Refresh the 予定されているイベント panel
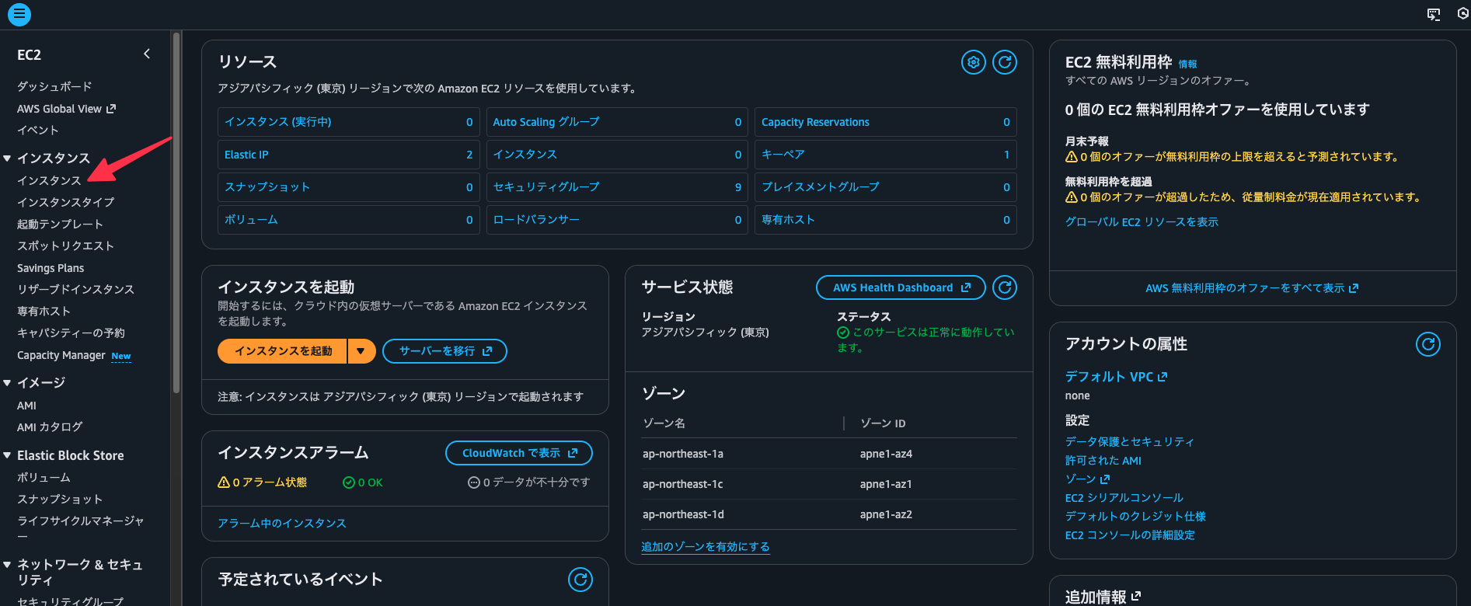 click(x=580, y=580)
